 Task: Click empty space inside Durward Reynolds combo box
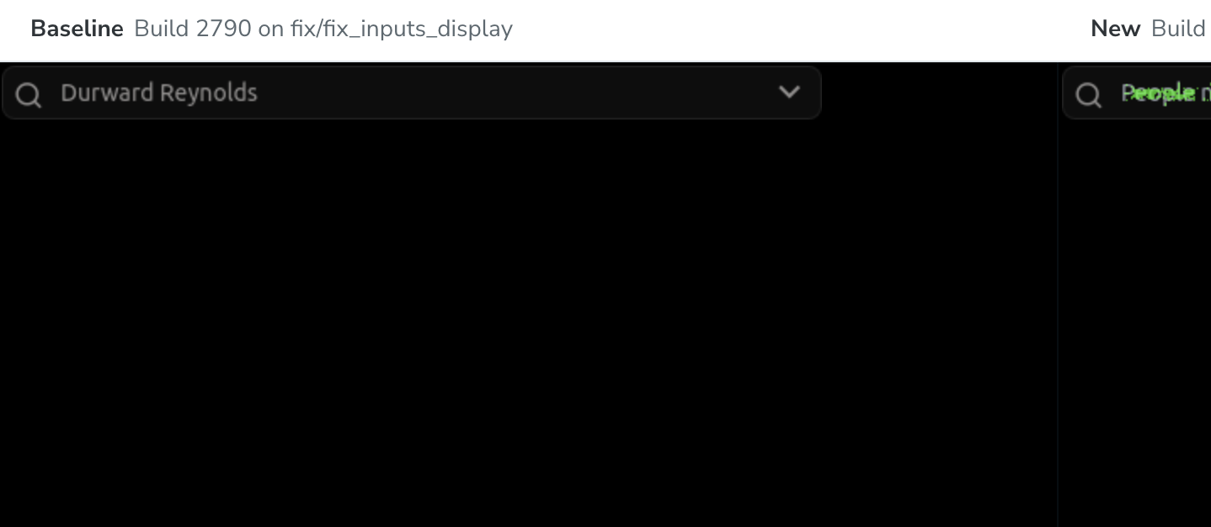coord(514,93)
